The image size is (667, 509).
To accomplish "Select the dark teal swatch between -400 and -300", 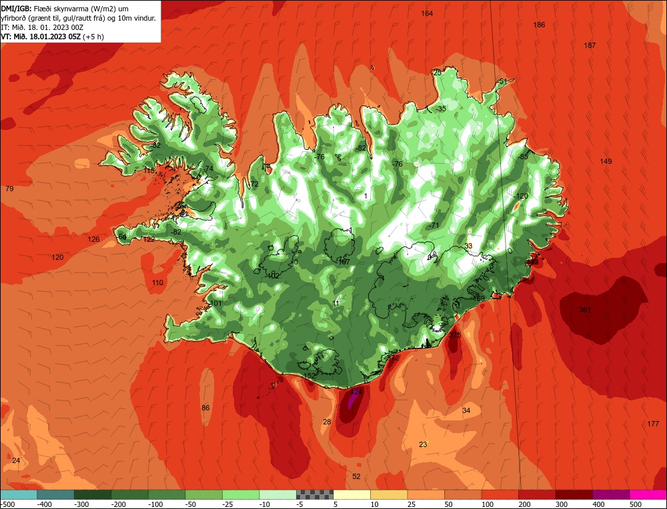I will click(56, 494).
